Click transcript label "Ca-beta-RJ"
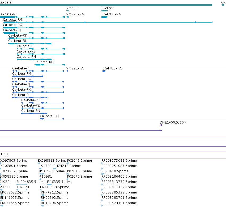This screenshot has height=207, width=226. click(x=12, y=30)
